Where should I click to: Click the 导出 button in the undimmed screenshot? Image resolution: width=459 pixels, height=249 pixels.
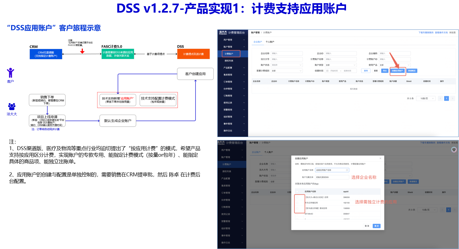(385, 71)
